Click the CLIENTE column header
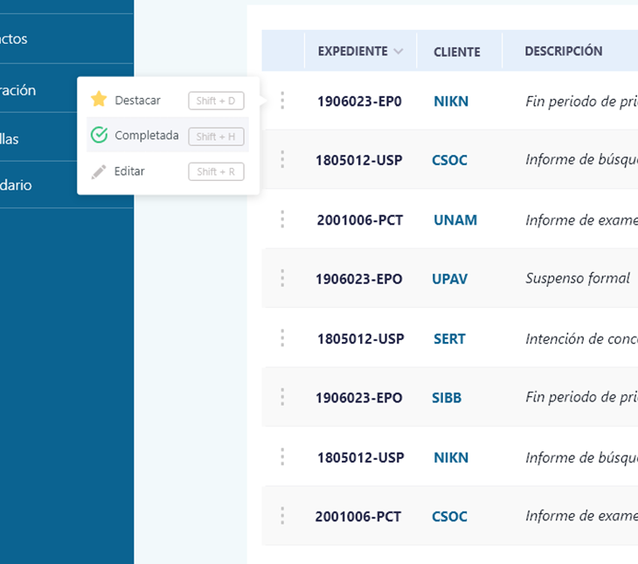 [x=457, y=52]
